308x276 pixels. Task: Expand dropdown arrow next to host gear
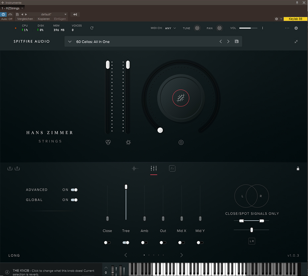[281, 19]
